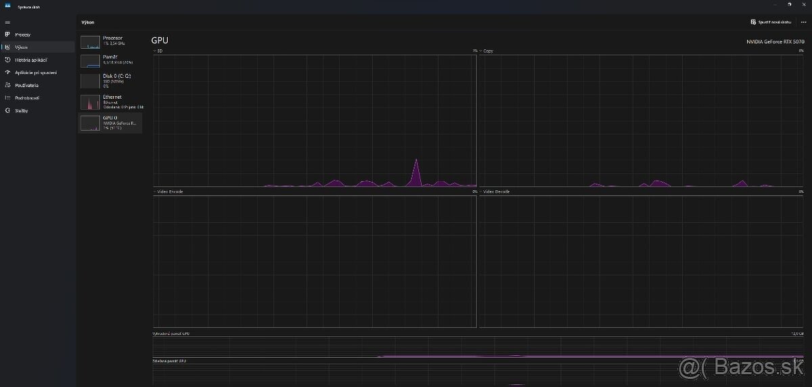Click the Copy engine usage graph

click(641, 120)
